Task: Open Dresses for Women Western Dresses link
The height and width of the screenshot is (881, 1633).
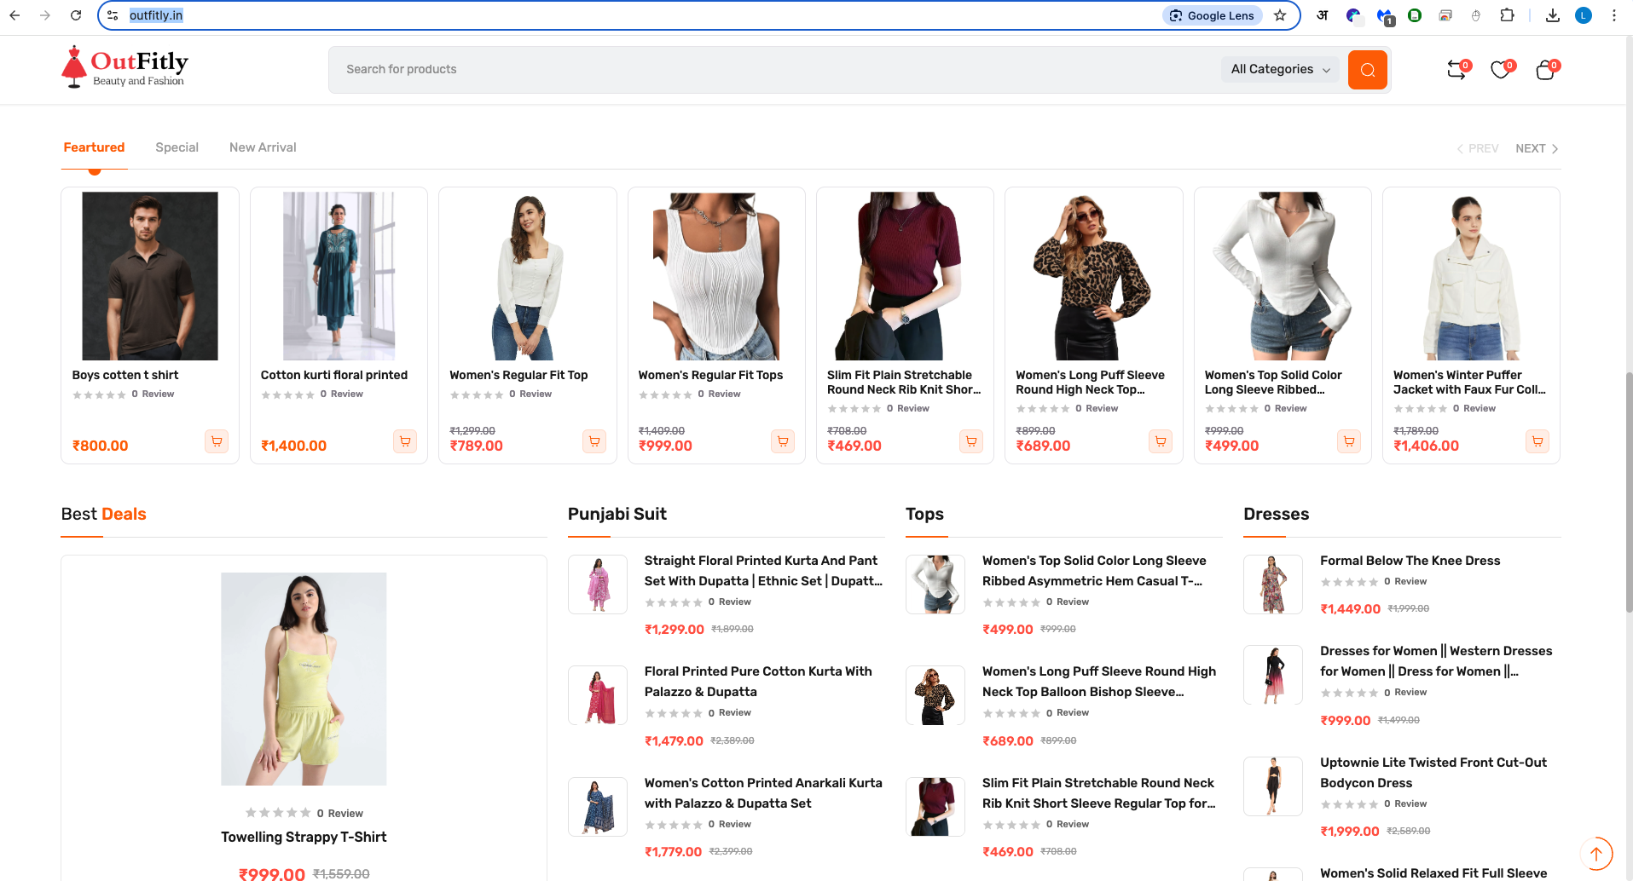Action: pyautogui.click(x=1436, y=661)
